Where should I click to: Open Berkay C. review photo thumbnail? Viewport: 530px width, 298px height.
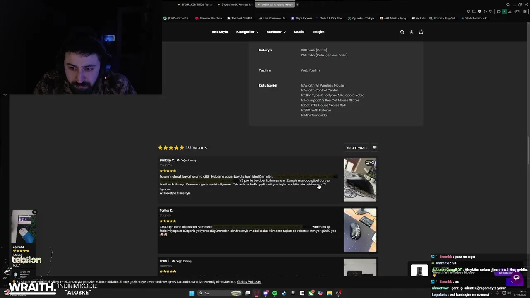[360, 180]
